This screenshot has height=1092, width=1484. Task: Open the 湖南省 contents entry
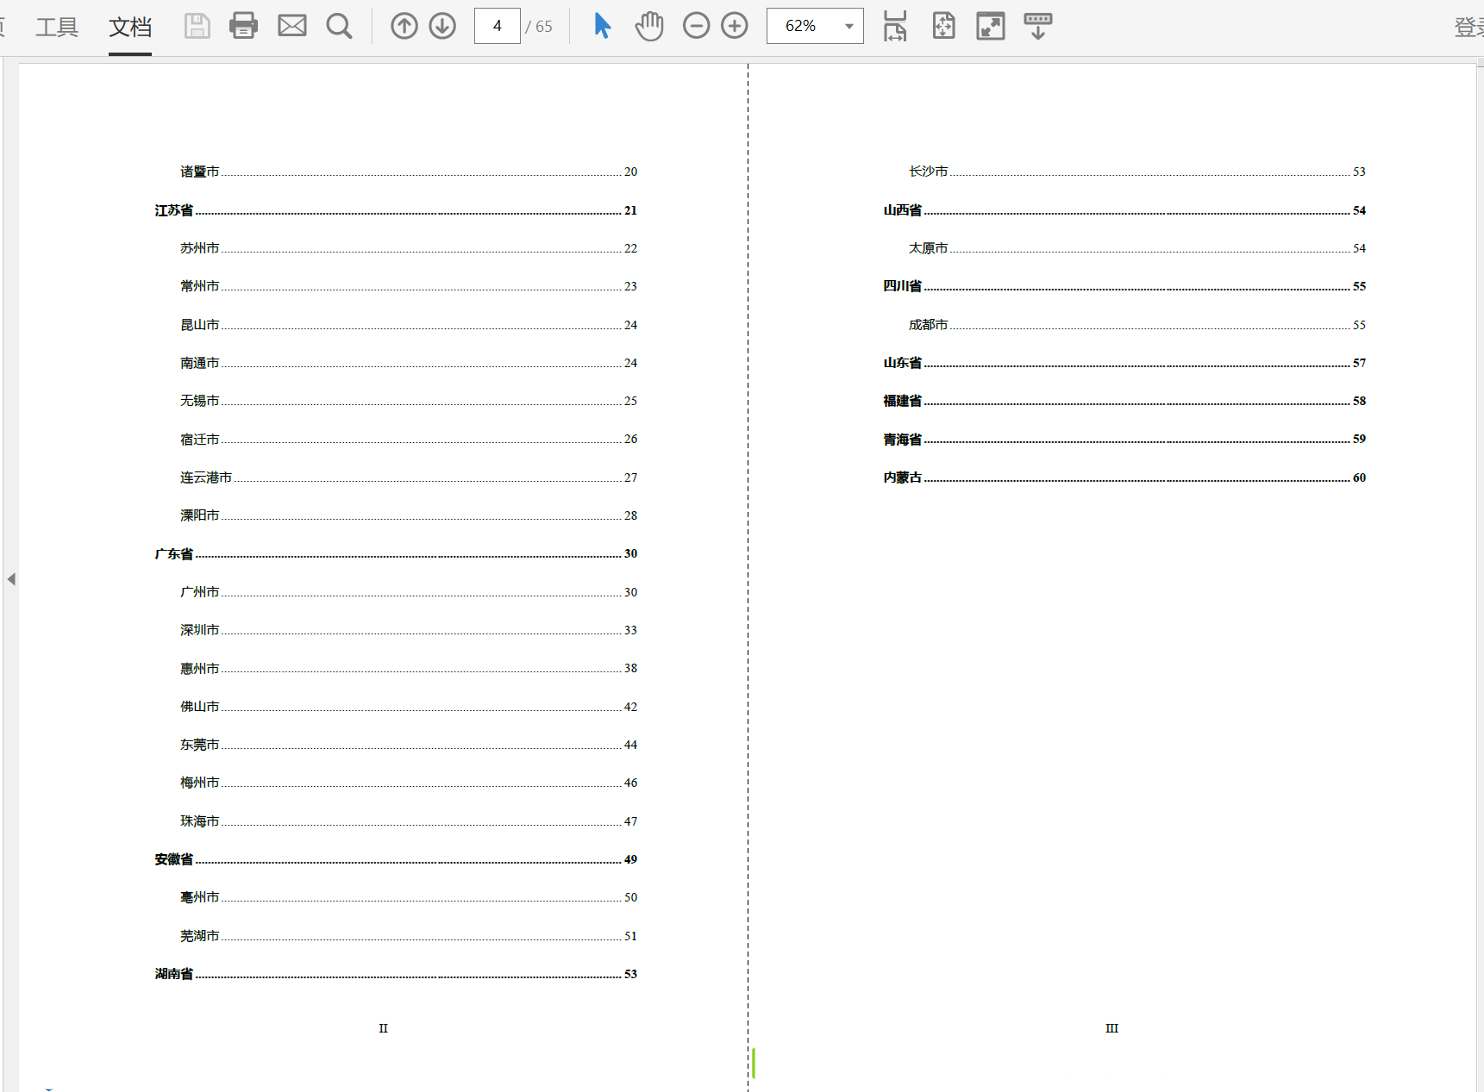coord(396,974)
